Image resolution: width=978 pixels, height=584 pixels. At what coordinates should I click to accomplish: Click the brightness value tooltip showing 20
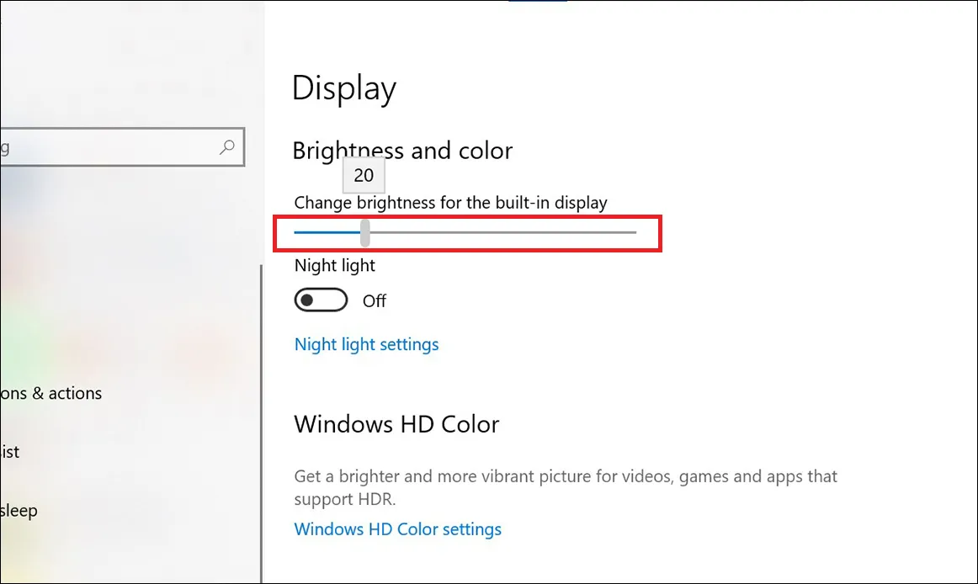(363, 175)
